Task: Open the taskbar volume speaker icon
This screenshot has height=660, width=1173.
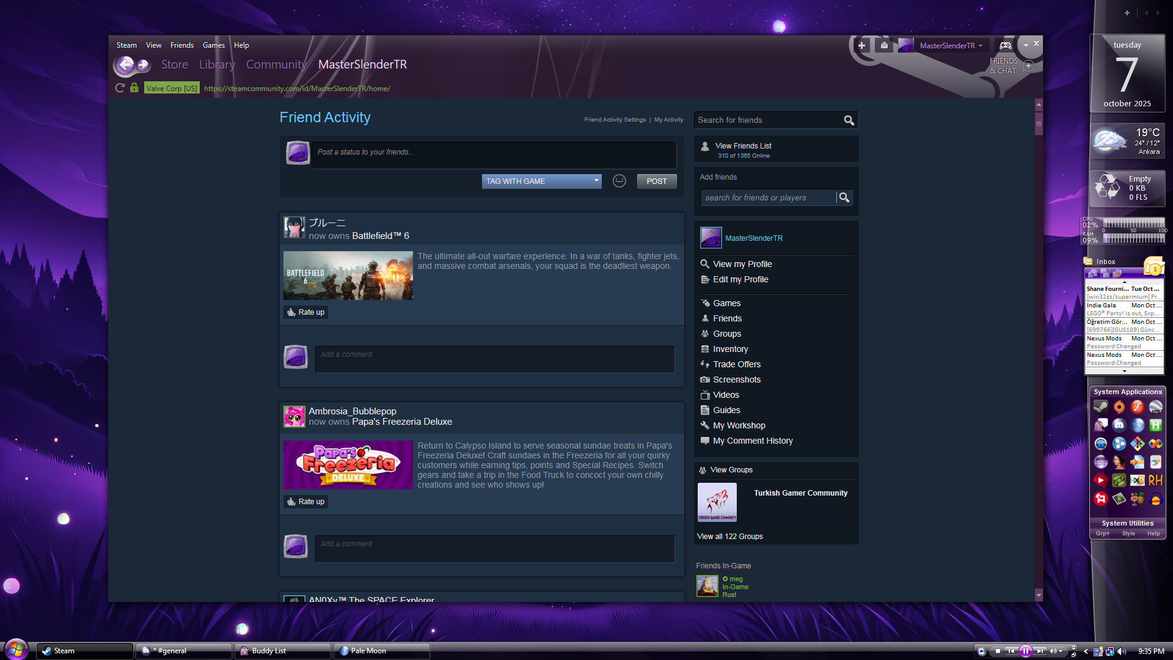Action: 1122,651
